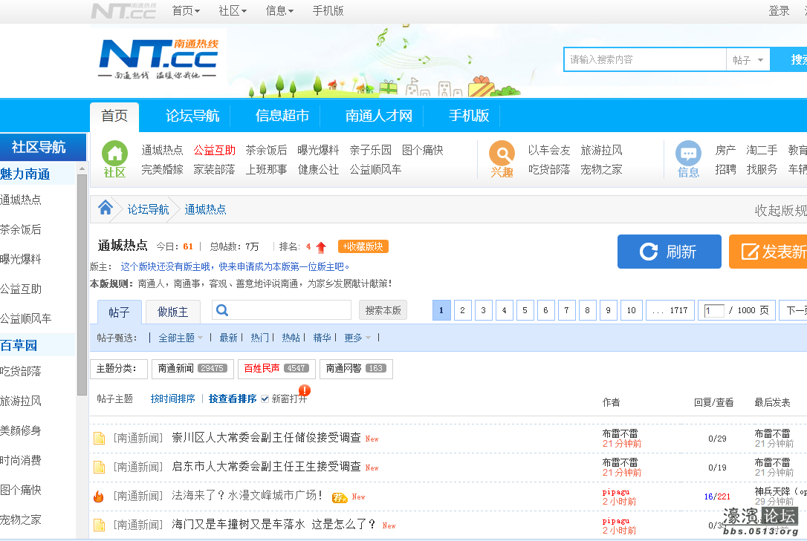
Task: Click the flame icon beside 法海来了 thread
Action: point(99,496)
